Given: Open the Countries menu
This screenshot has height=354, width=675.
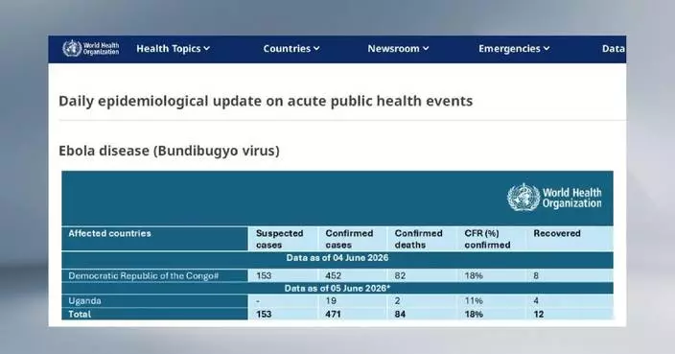Looking at the screenshot, I should coord(291,49).
